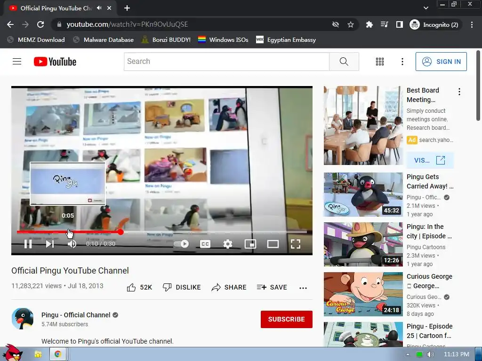Screen dimensions: 482x361
Task: Open the Egyptian Embassy bookmark
Action: click(x=286, y=40)
